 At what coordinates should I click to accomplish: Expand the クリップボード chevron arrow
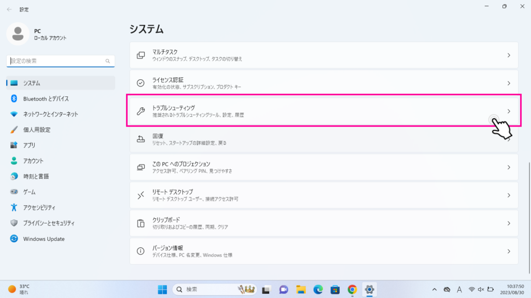(x=509, y=223)
